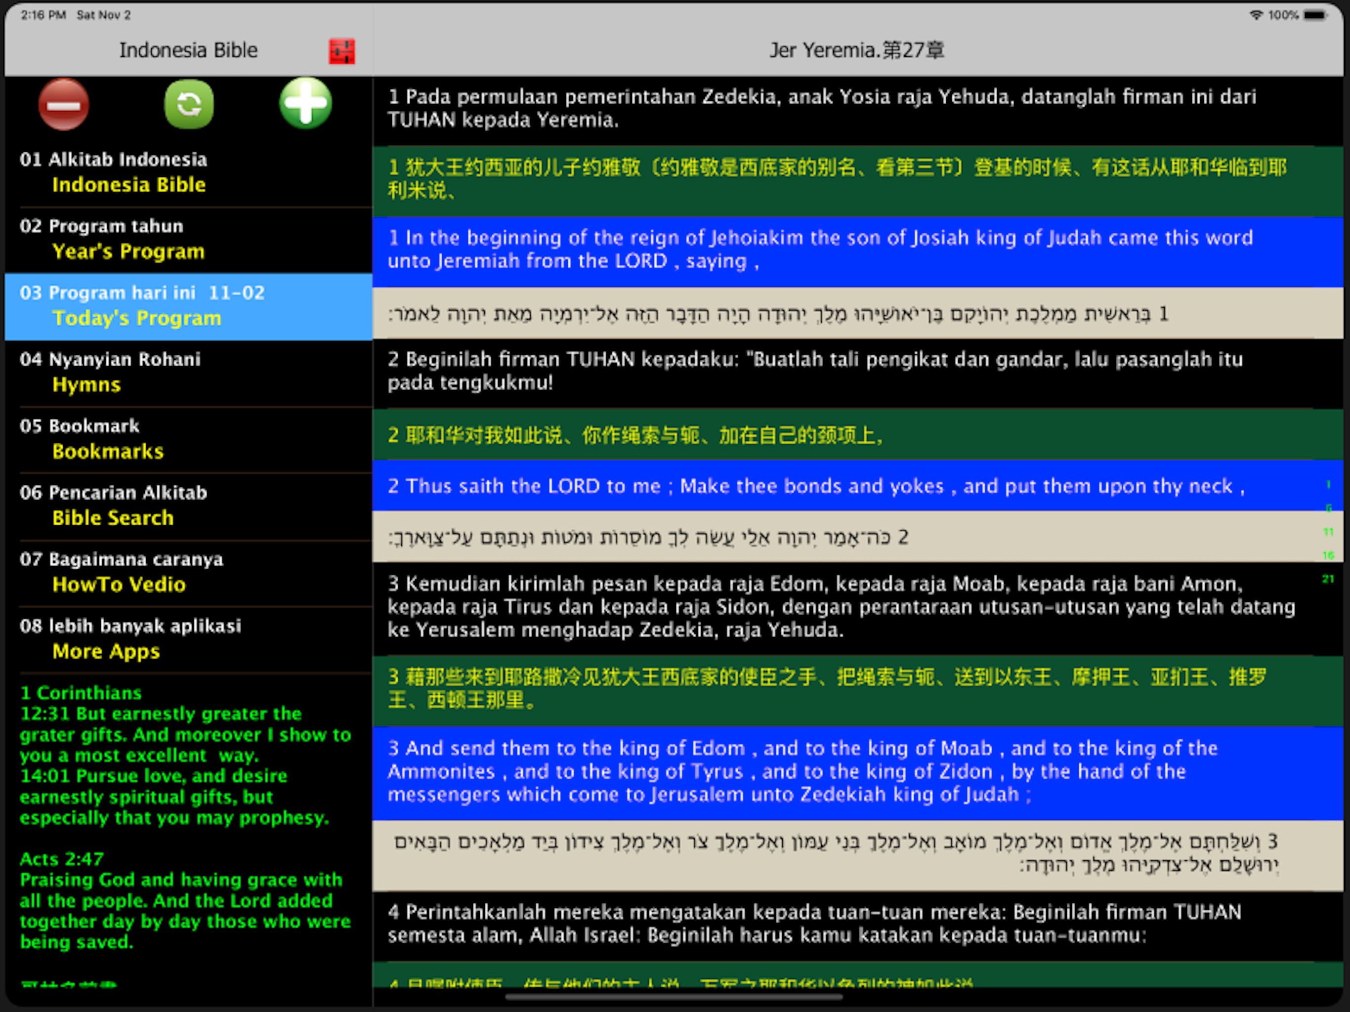Check the Wi-Fi status icon

(x=1256, y=15)
